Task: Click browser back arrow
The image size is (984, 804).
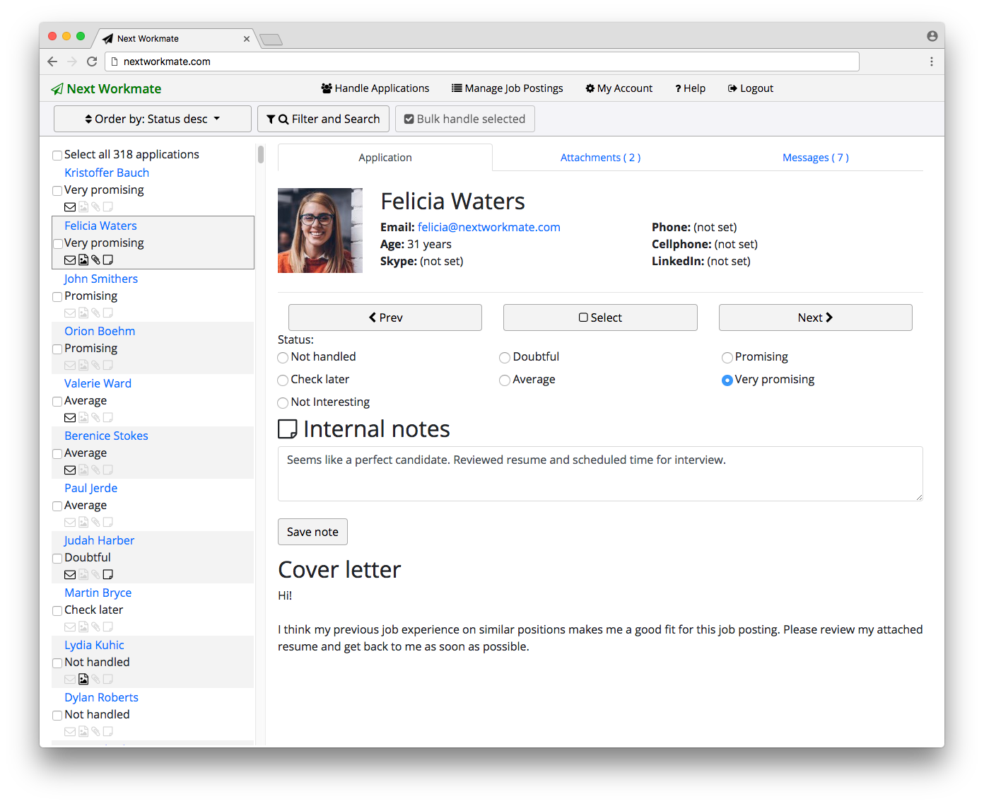Action: [52, 62]
